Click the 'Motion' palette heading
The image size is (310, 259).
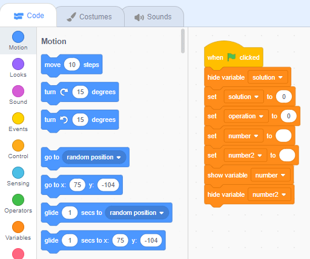point(54,41)
